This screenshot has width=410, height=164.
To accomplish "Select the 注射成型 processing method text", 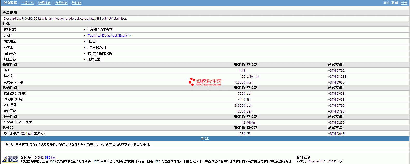I will click(x=94, y=59).
